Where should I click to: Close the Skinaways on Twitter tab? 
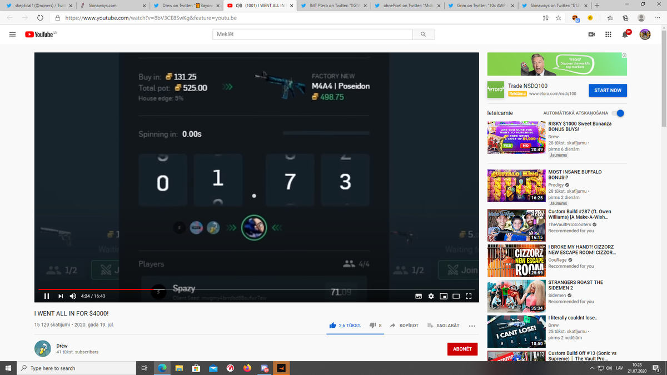[x=586, y=6]
